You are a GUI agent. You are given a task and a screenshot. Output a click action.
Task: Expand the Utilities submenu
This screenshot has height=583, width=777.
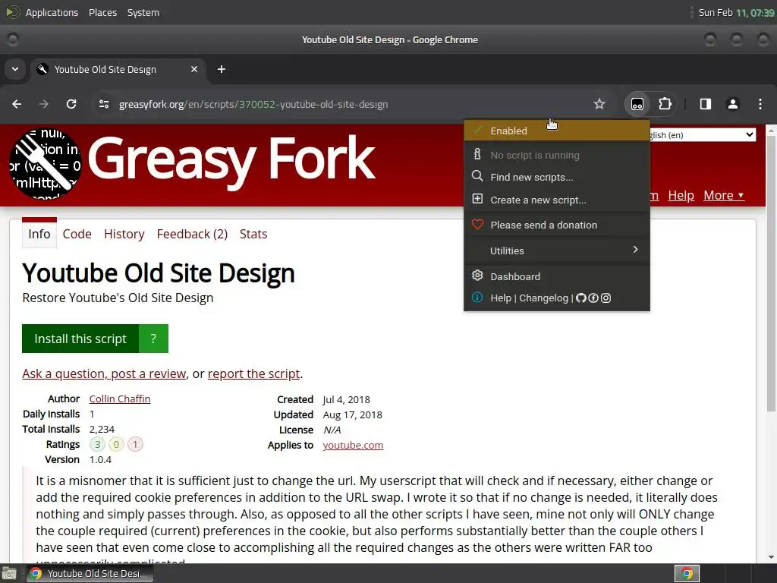point(556,251)
